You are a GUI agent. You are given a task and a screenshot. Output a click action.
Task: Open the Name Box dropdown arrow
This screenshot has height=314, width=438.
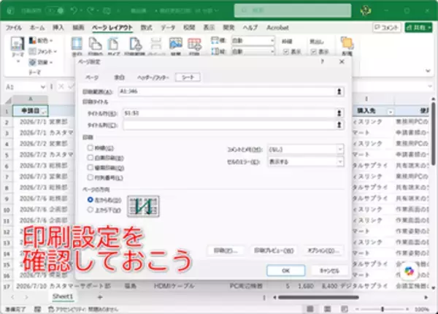click(43, 87)
